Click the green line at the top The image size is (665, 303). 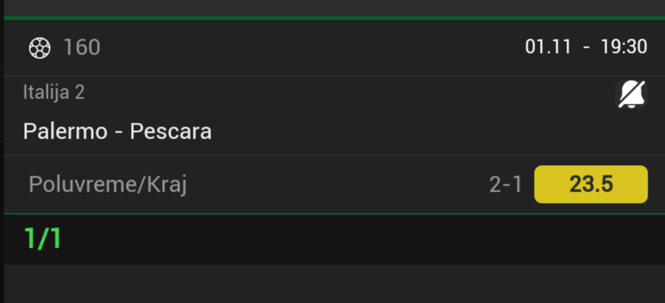332,17
